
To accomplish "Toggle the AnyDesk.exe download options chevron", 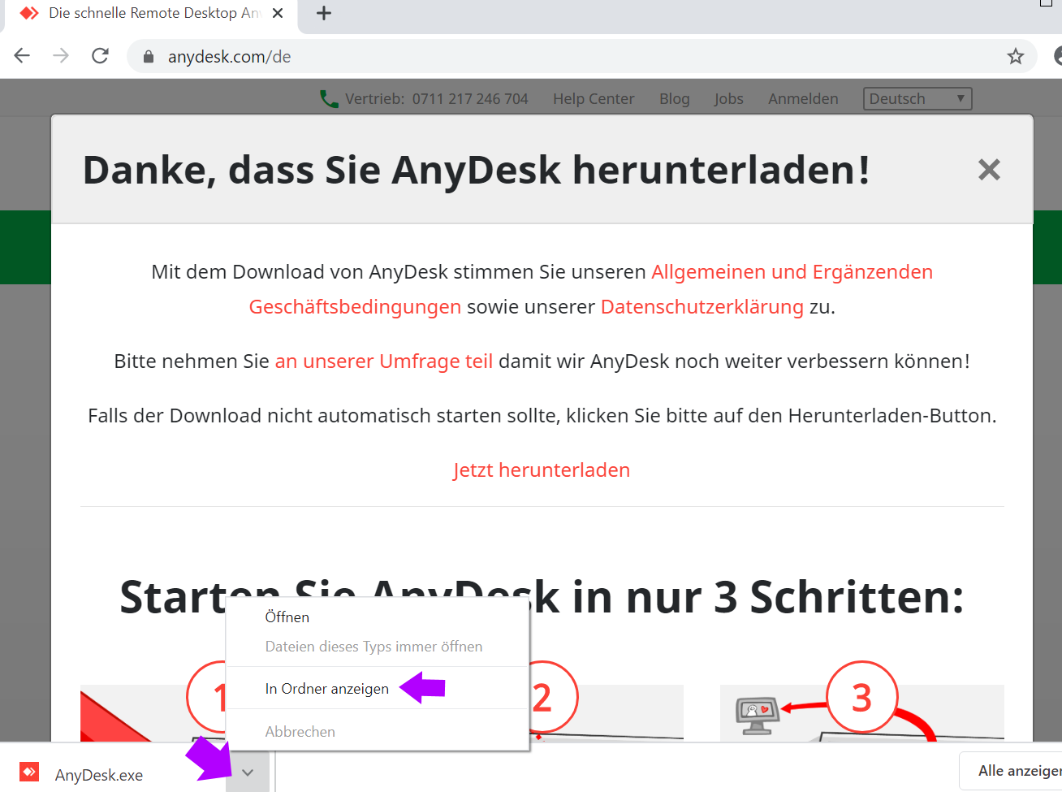I will (248, 773).
